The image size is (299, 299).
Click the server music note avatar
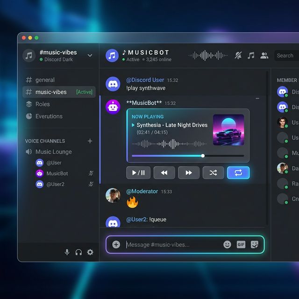point(29,56)
